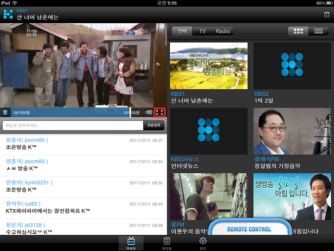Tap the 클래식FM channel label
This screenshot has height=251, width=334.
(x=266, y=159)
